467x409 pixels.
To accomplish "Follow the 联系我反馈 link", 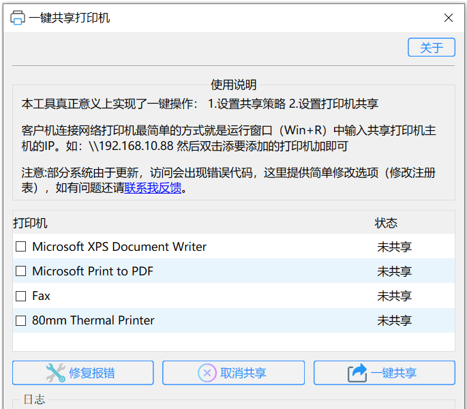I will [x=153, y=187].
